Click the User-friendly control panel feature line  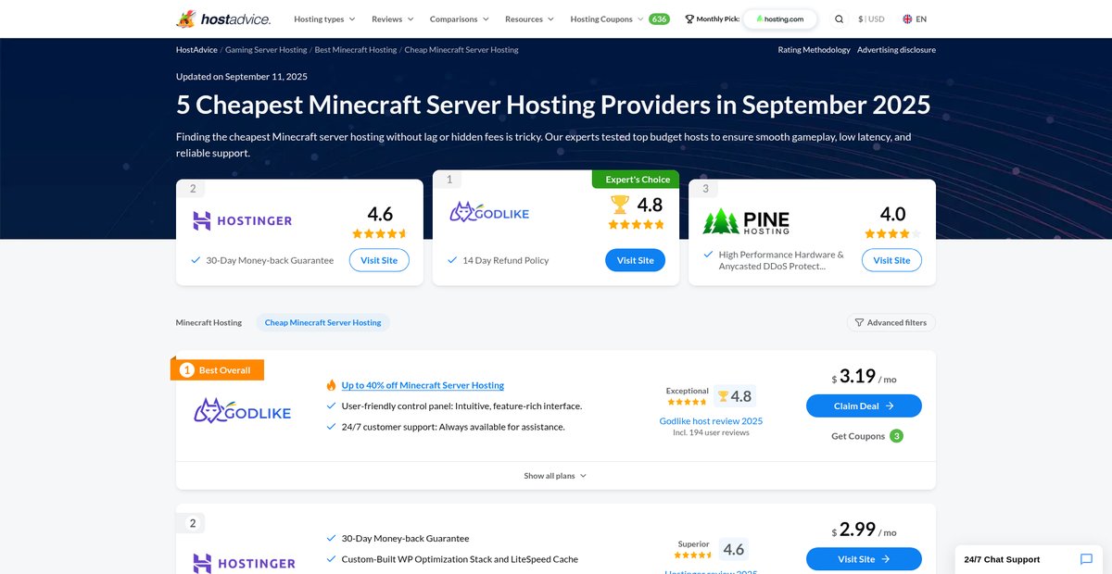coord(461,406)
